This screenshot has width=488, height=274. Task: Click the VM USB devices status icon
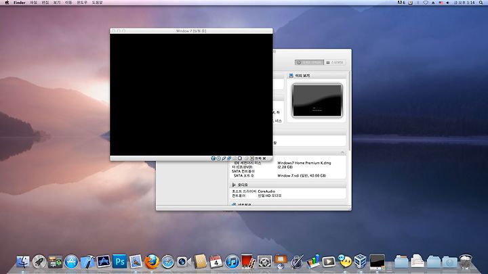pyautogui.click(x=224, y=158)
